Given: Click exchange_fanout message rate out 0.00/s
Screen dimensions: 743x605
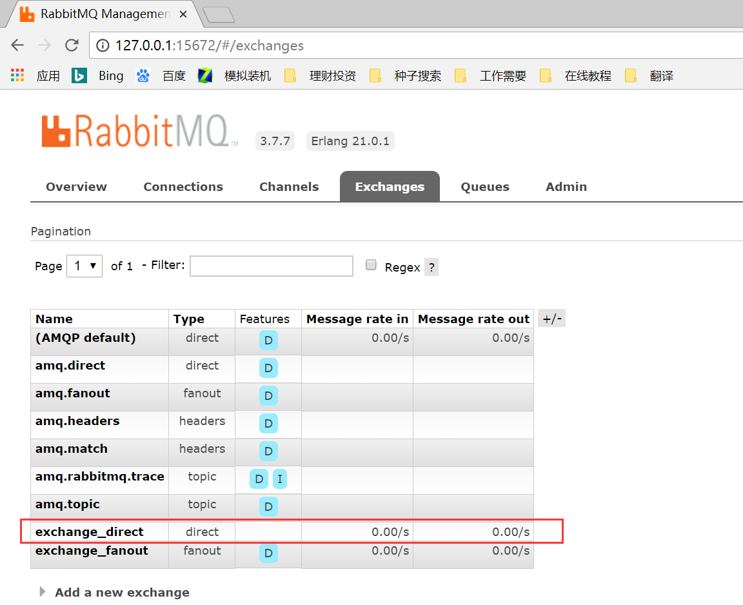Looking at the screenshot, I should 511,551.
